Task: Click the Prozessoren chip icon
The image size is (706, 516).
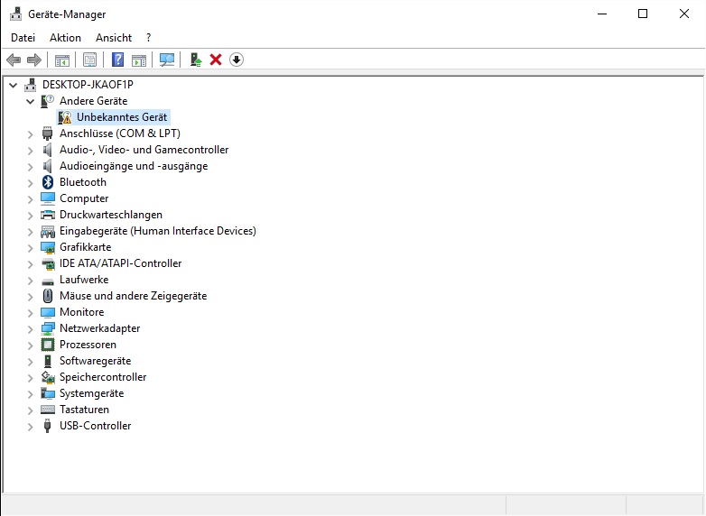Action: (x=48, y=345)
